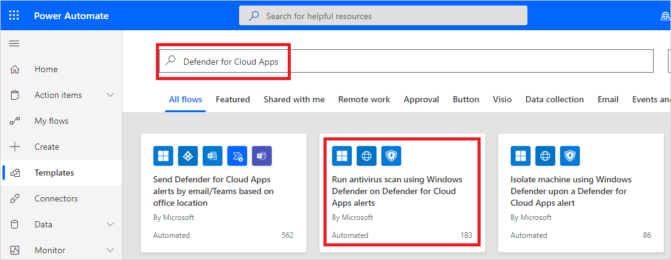Click the Defender for Cloud Apps search field

406,61
